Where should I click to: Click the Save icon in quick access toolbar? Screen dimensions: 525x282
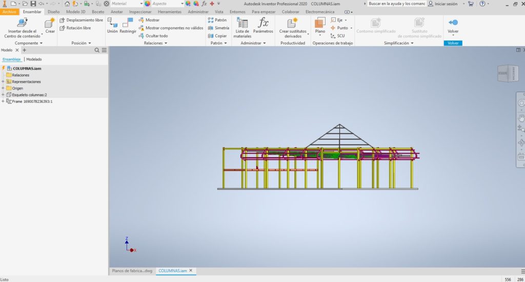click(x=33, y=4)
